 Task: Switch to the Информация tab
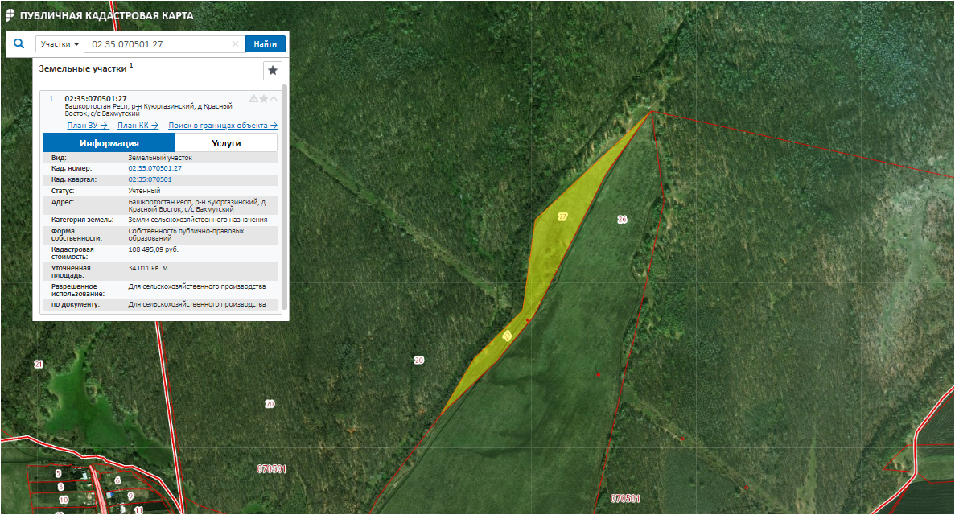pyautogui.click(x=109, y=143)
